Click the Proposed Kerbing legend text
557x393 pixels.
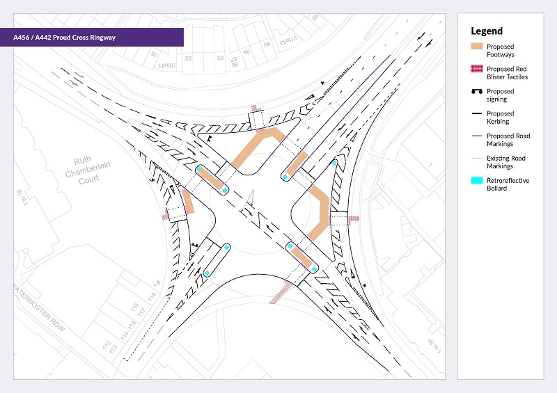click(x=501, y=117)
